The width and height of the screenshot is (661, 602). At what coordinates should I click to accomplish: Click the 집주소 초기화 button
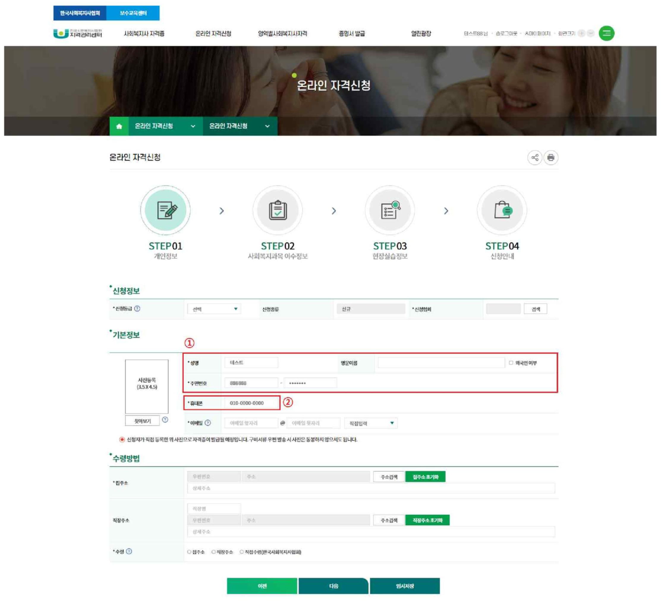tap(425, 476)
